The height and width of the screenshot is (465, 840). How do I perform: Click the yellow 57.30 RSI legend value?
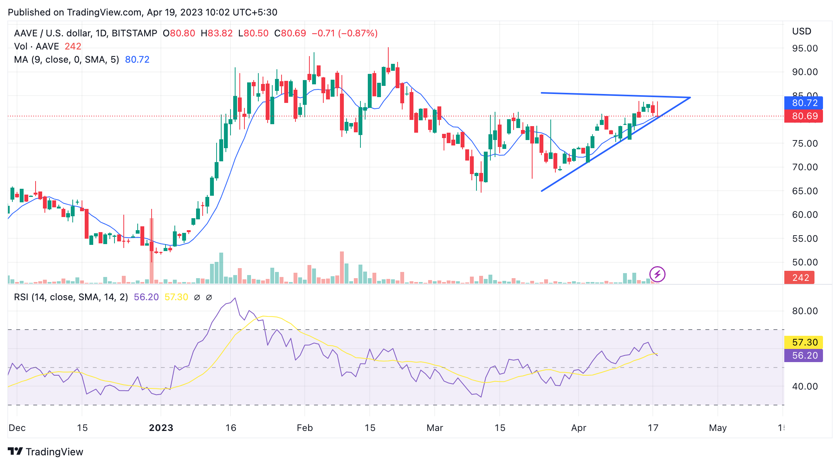176,297
